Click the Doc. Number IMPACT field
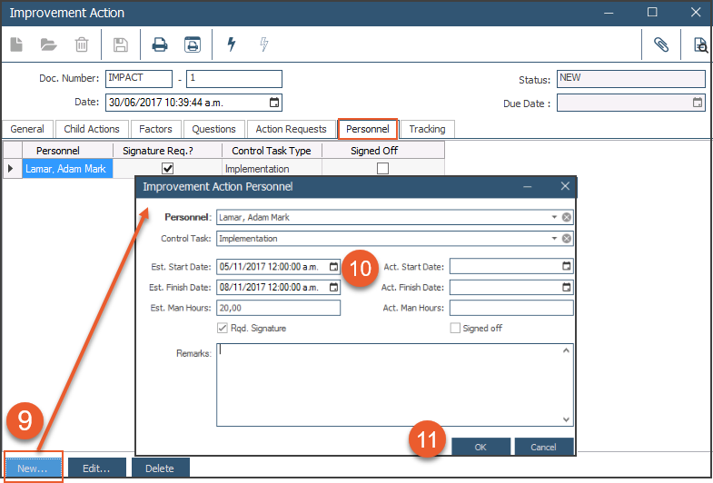This screenshot has height=483, width=713. (139, 79)
